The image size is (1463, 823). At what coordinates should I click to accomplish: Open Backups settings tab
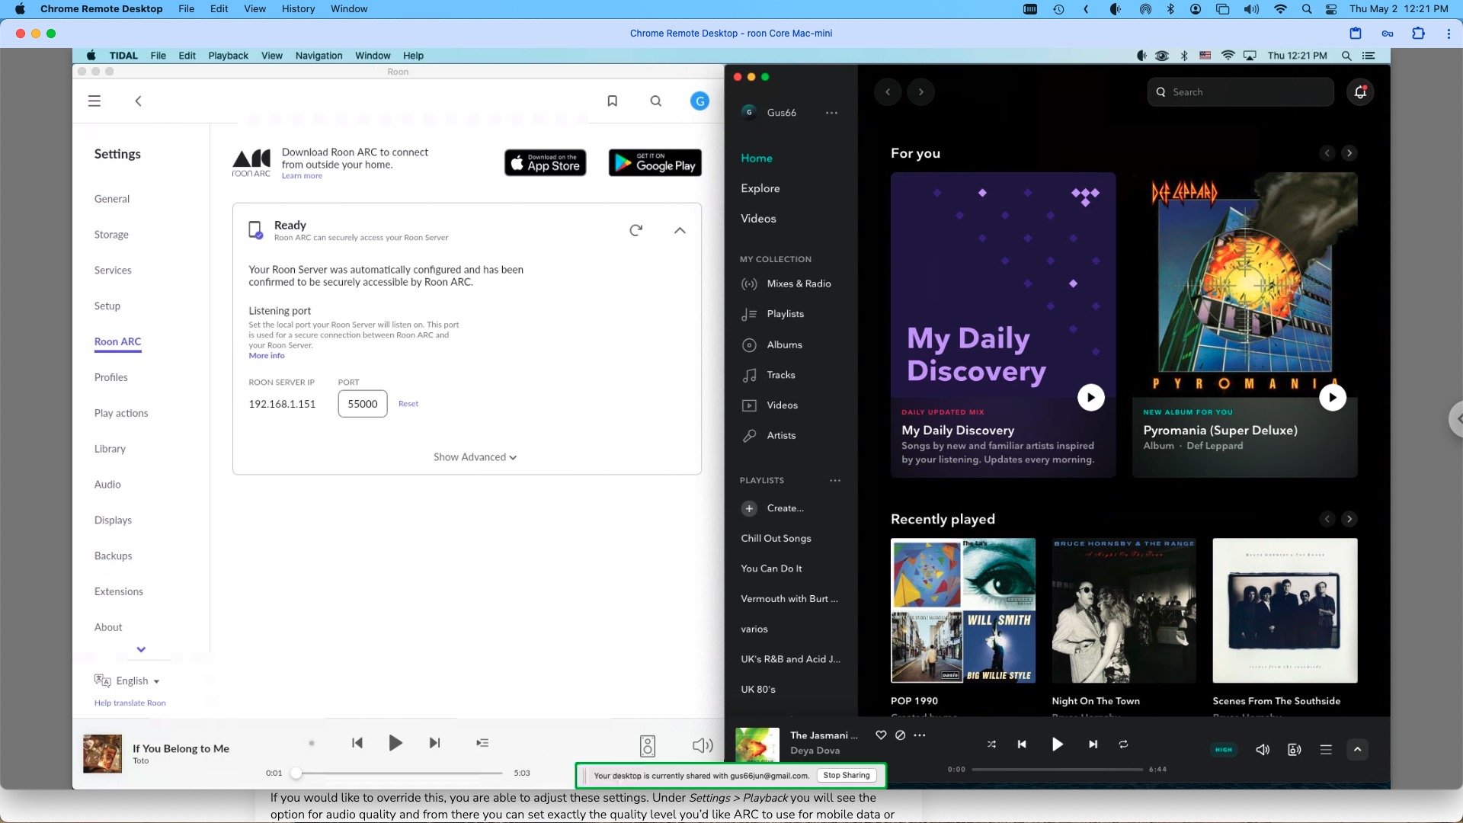pos(114,556)
